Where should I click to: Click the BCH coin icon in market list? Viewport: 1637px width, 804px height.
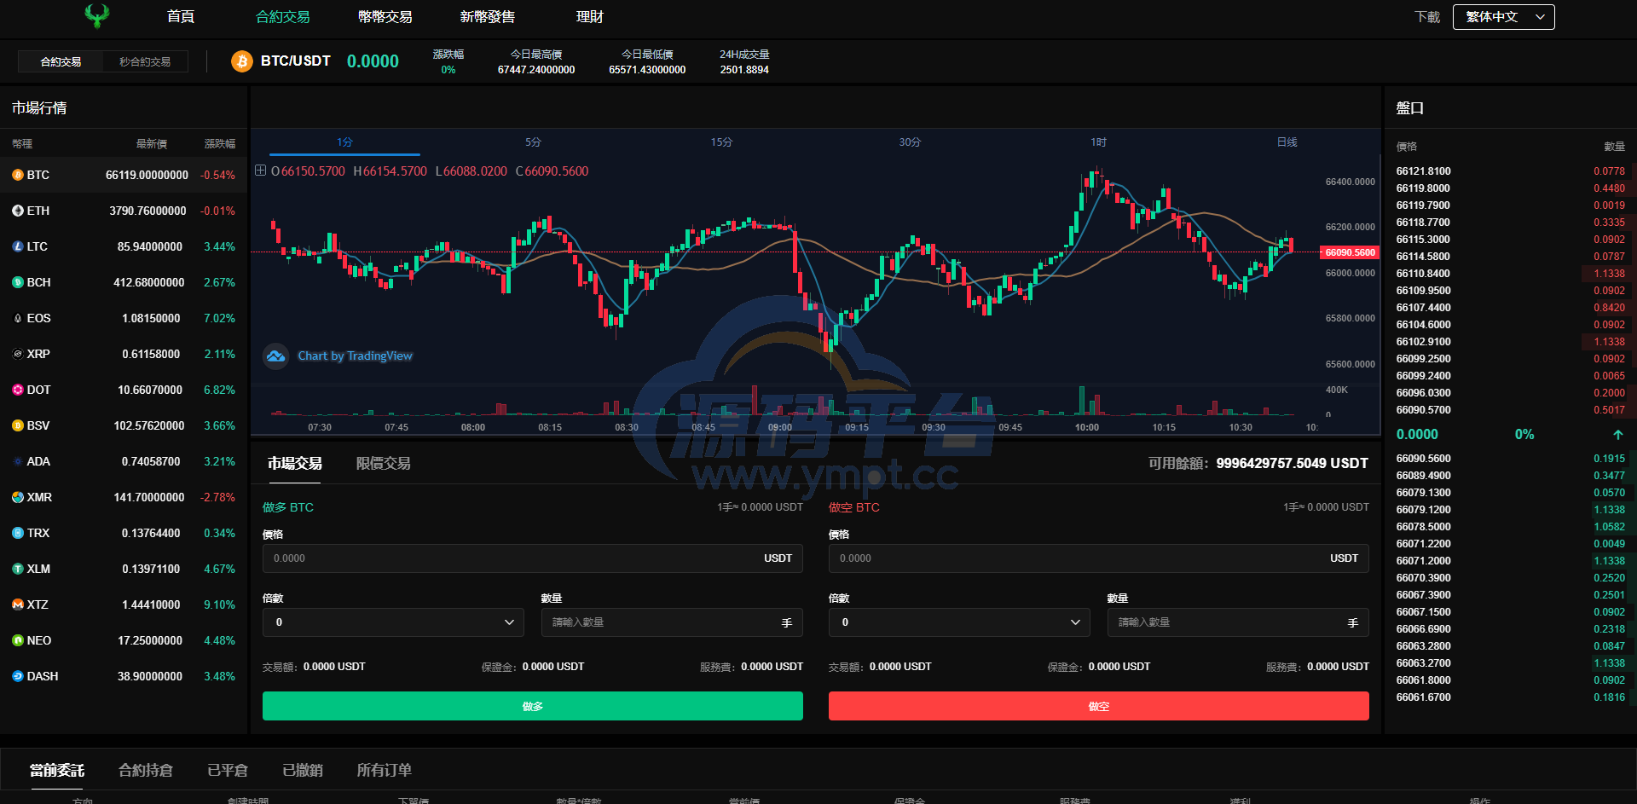pos(17,282)
